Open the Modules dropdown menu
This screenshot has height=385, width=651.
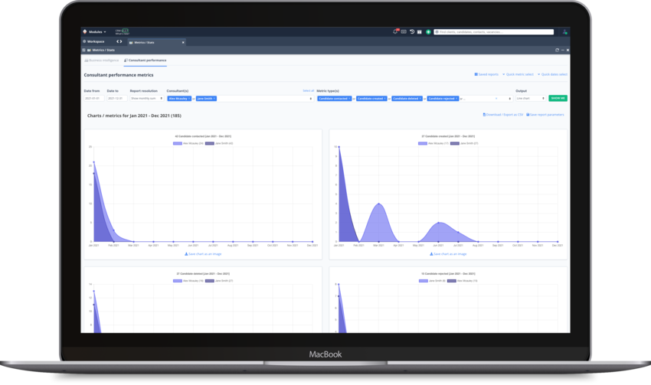coord(97,31)
